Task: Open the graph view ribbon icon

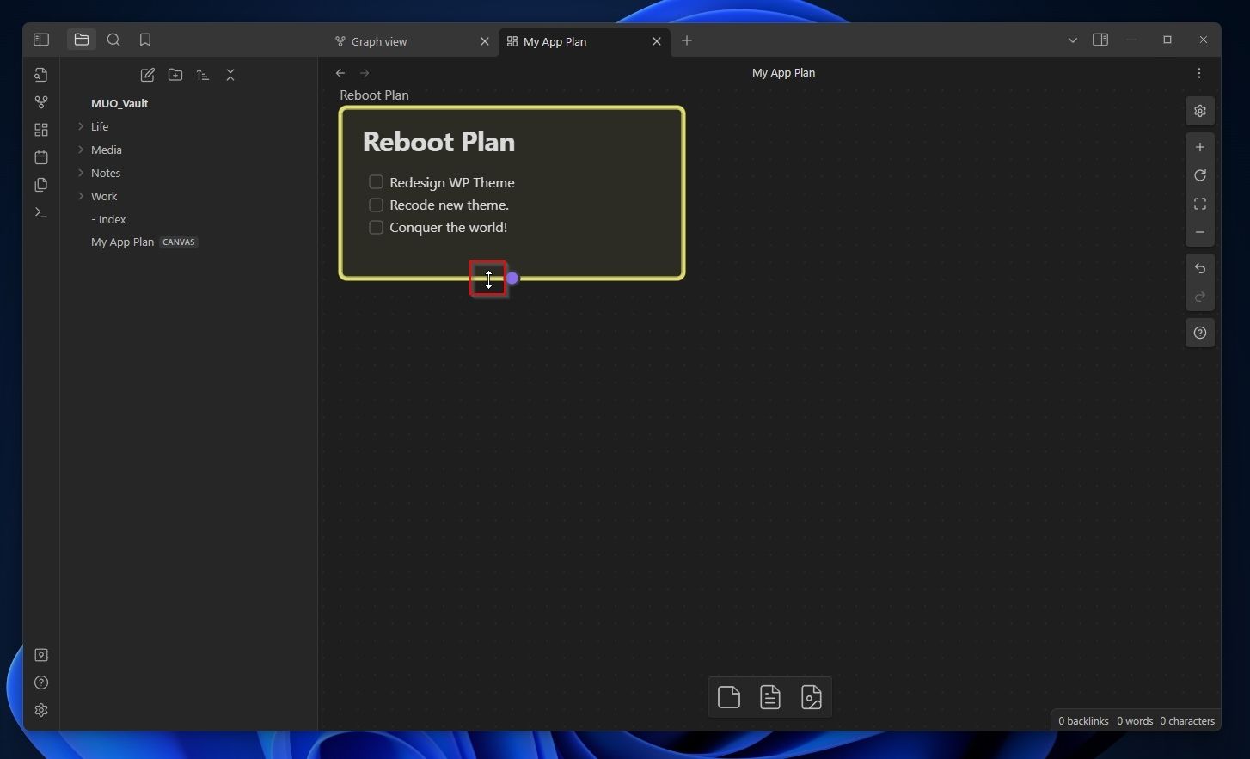Action: tap(41, 102)
